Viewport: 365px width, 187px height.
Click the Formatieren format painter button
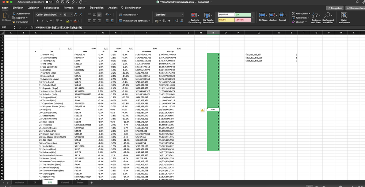pos(20,22)
